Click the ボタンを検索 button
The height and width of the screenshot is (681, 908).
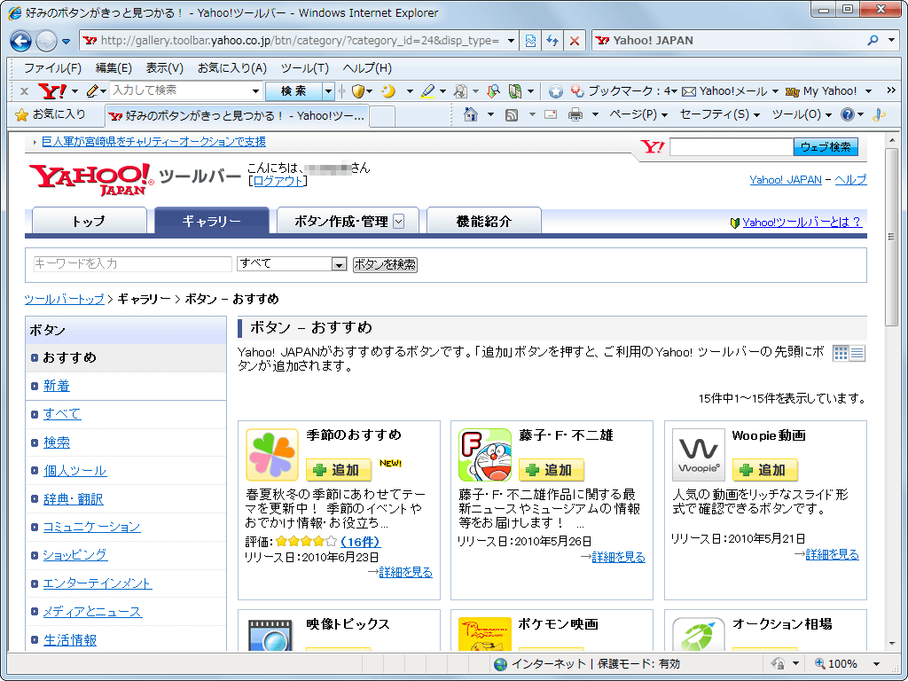coord(385,264)
